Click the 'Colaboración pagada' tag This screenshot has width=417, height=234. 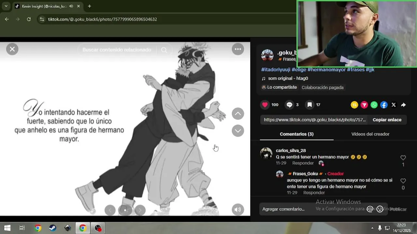tap(323, 87)
